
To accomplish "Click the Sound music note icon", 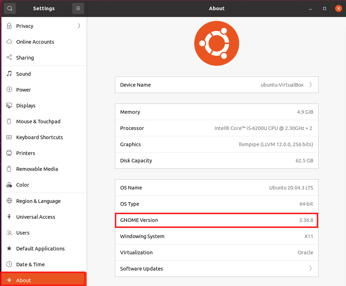I will (9, 74).
